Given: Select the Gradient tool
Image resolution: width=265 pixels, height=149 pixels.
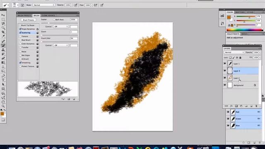Looking at the screenshot, I should [x=3, y=62].
